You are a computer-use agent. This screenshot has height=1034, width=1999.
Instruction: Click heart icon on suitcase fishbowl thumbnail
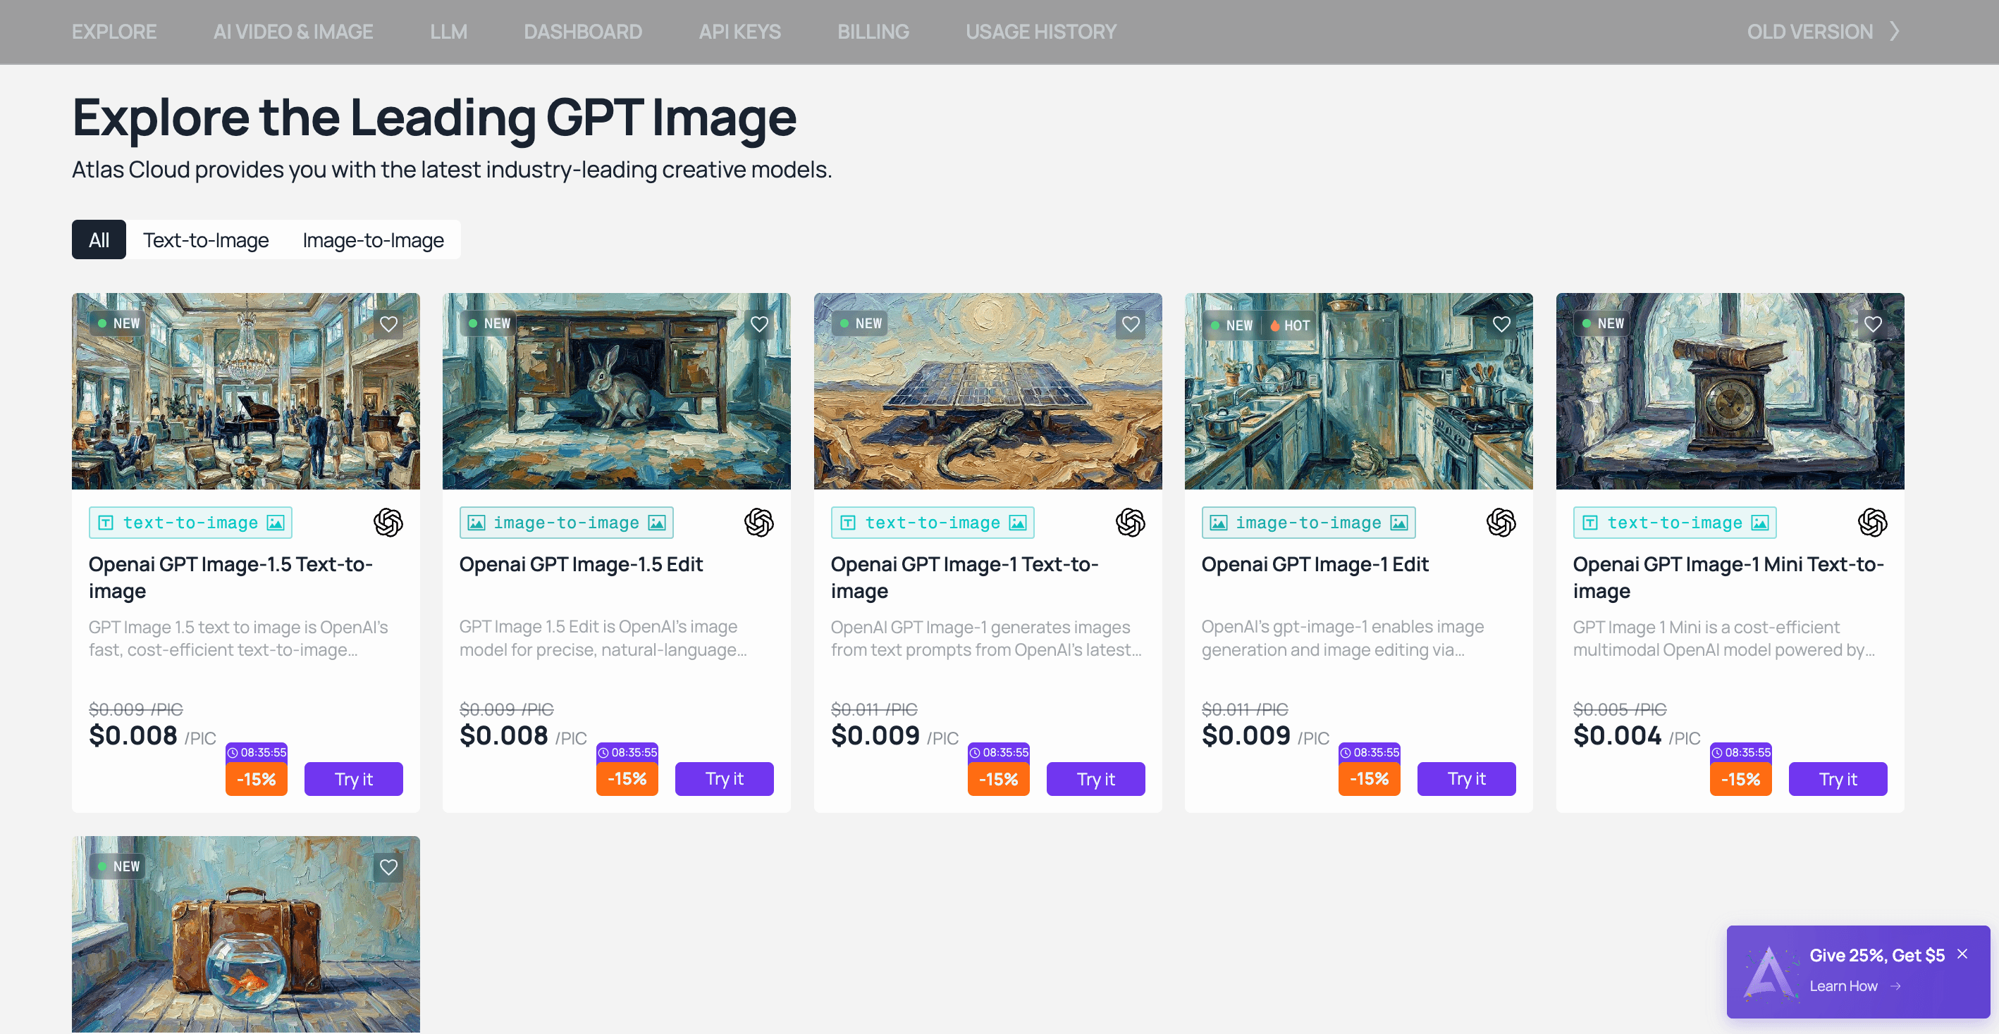[388, 866]
